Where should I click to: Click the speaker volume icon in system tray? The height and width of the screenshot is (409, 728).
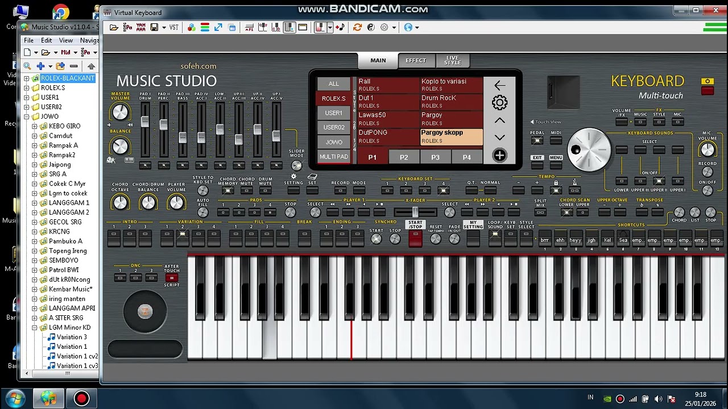tap(658, 399)
